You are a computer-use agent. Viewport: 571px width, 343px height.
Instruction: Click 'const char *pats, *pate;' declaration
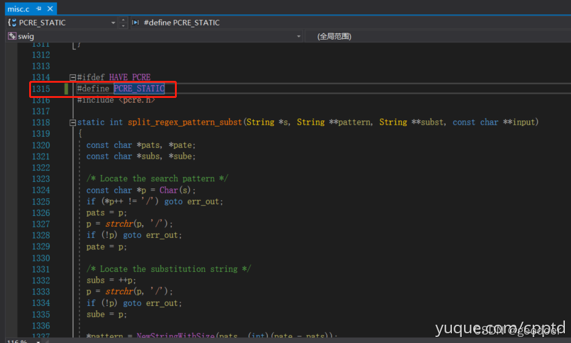141,145
